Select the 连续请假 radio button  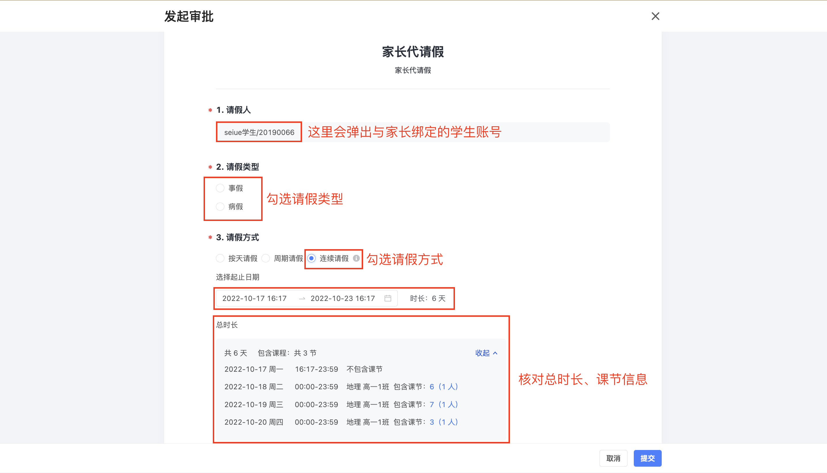click(312, 258)
